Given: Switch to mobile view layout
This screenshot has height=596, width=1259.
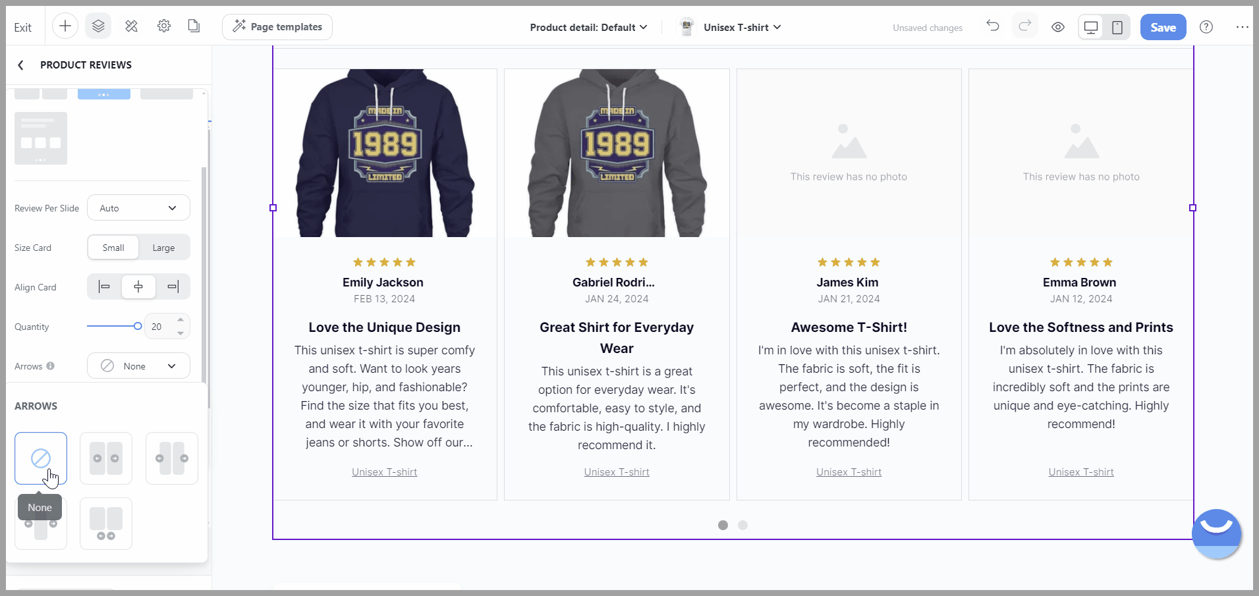Looking at the screenshot, I should click(1117, 27).
